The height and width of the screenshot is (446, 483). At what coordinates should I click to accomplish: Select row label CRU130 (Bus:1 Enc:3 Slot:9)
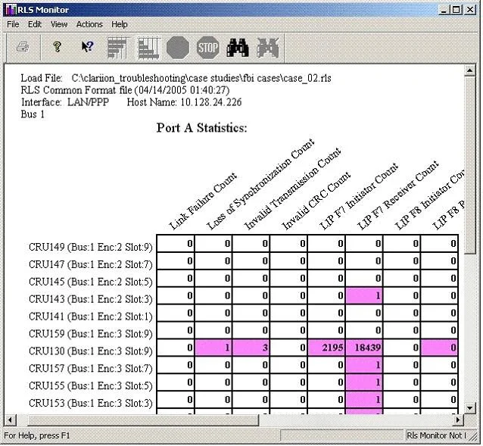tap(91, 351)
